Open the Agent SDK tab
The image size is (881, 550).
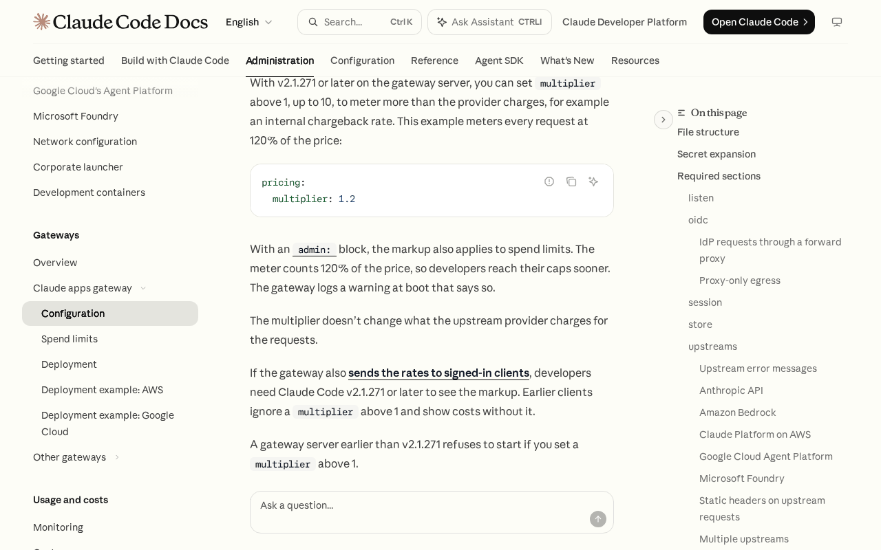point(499,60)
